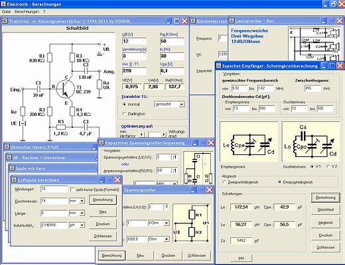The image size is (345, 265).
Task: Open Induktivität unit µH dropdown
Action: tap(82, 225)
